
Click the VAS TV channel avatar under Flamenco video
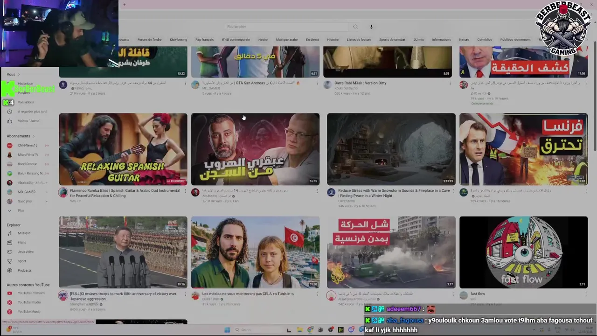click(63, 192)
